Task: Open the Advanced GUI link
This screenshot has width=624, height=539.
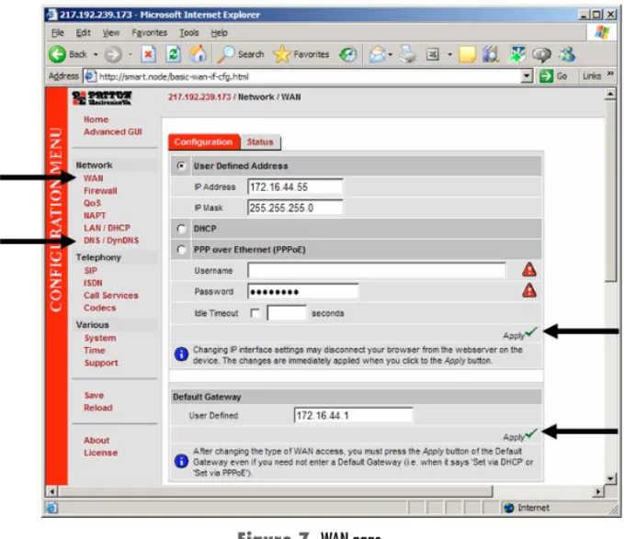Action: click(113, 131)
